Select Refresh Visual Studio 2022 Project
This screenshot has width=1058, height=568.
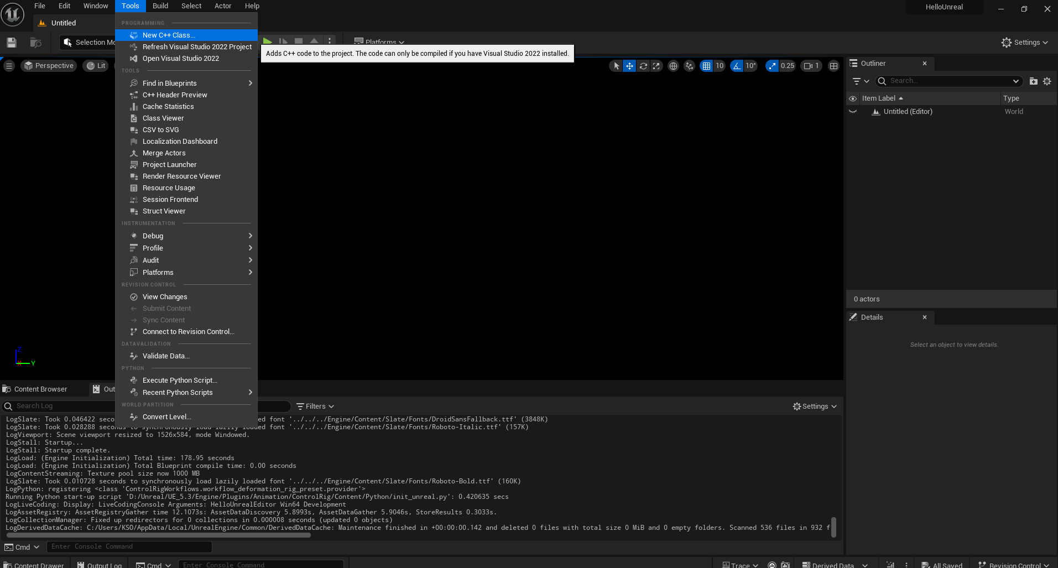coord(186,46)
